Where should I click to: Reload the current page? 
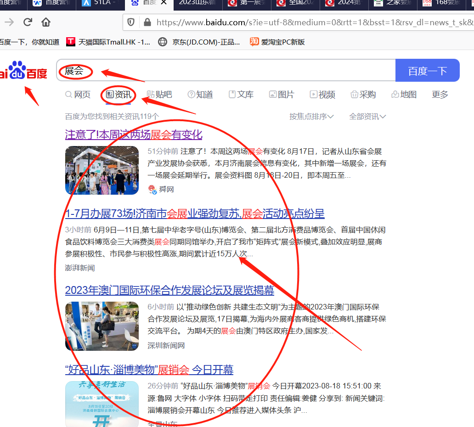[28, 22]
